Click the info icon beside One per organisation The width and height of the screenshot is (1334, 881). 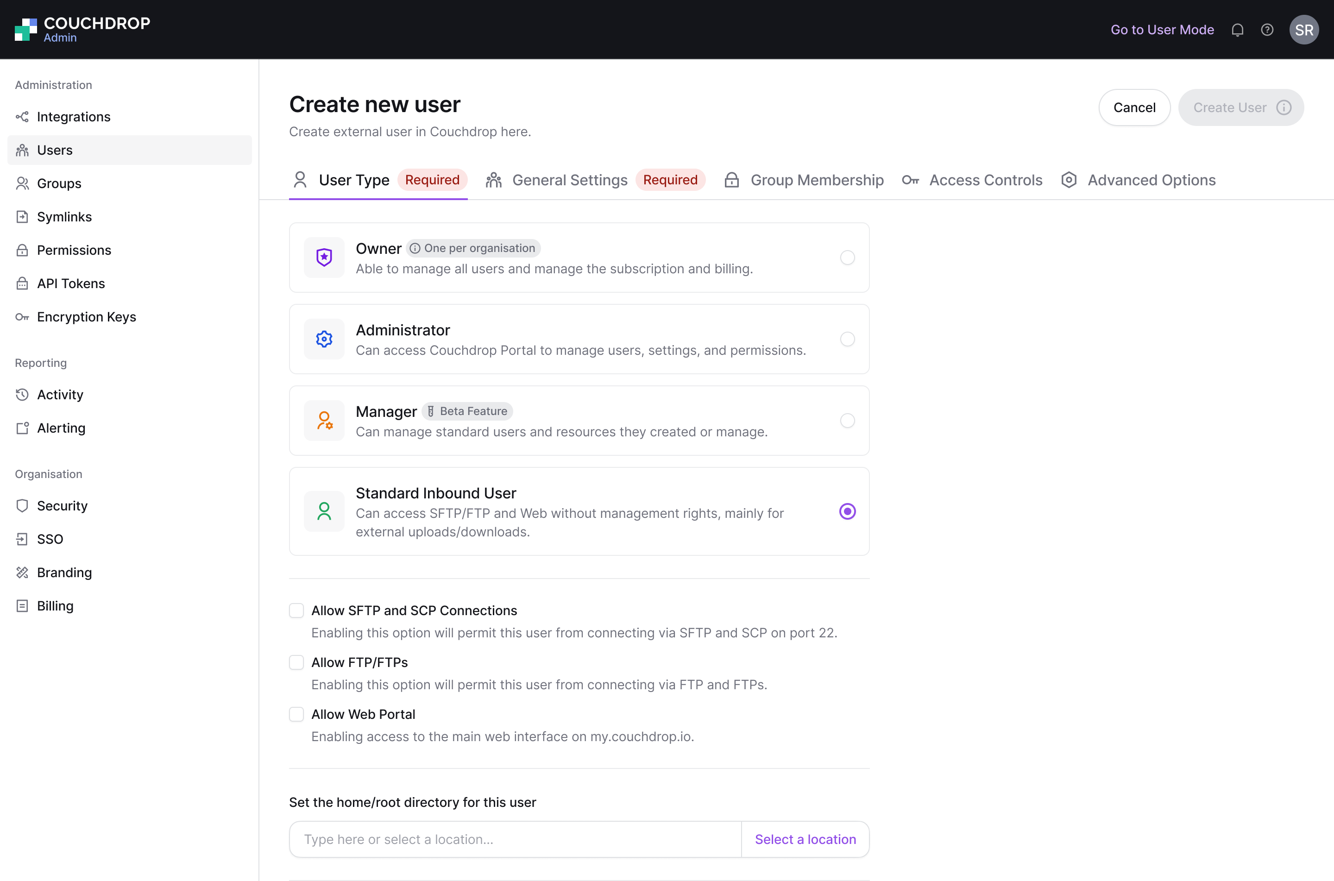click(x=415, y=248)
